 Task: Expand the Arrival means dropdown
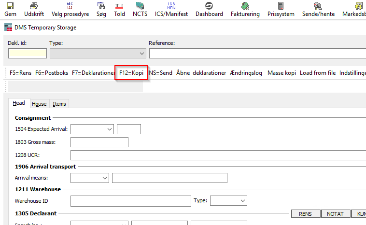tap(105, 178)
